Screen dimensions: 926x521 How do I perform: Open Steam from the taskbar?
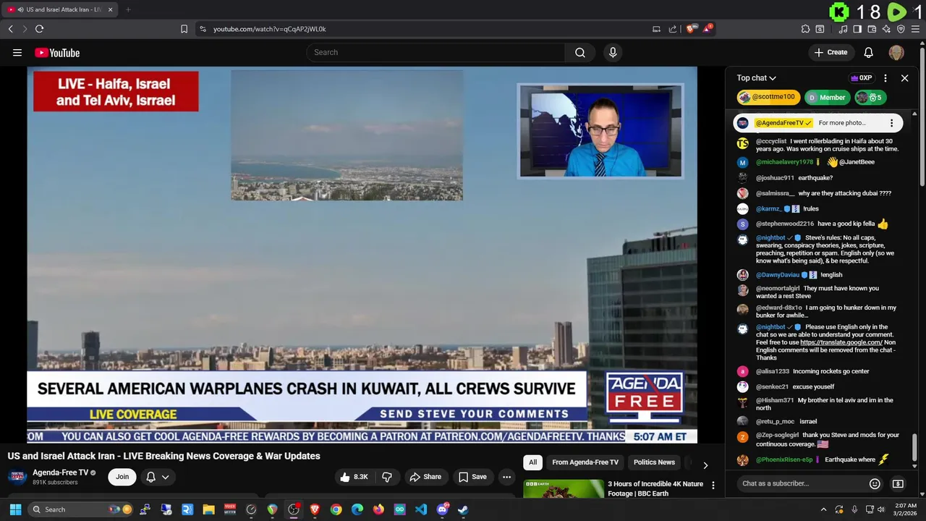click(463, 509)
